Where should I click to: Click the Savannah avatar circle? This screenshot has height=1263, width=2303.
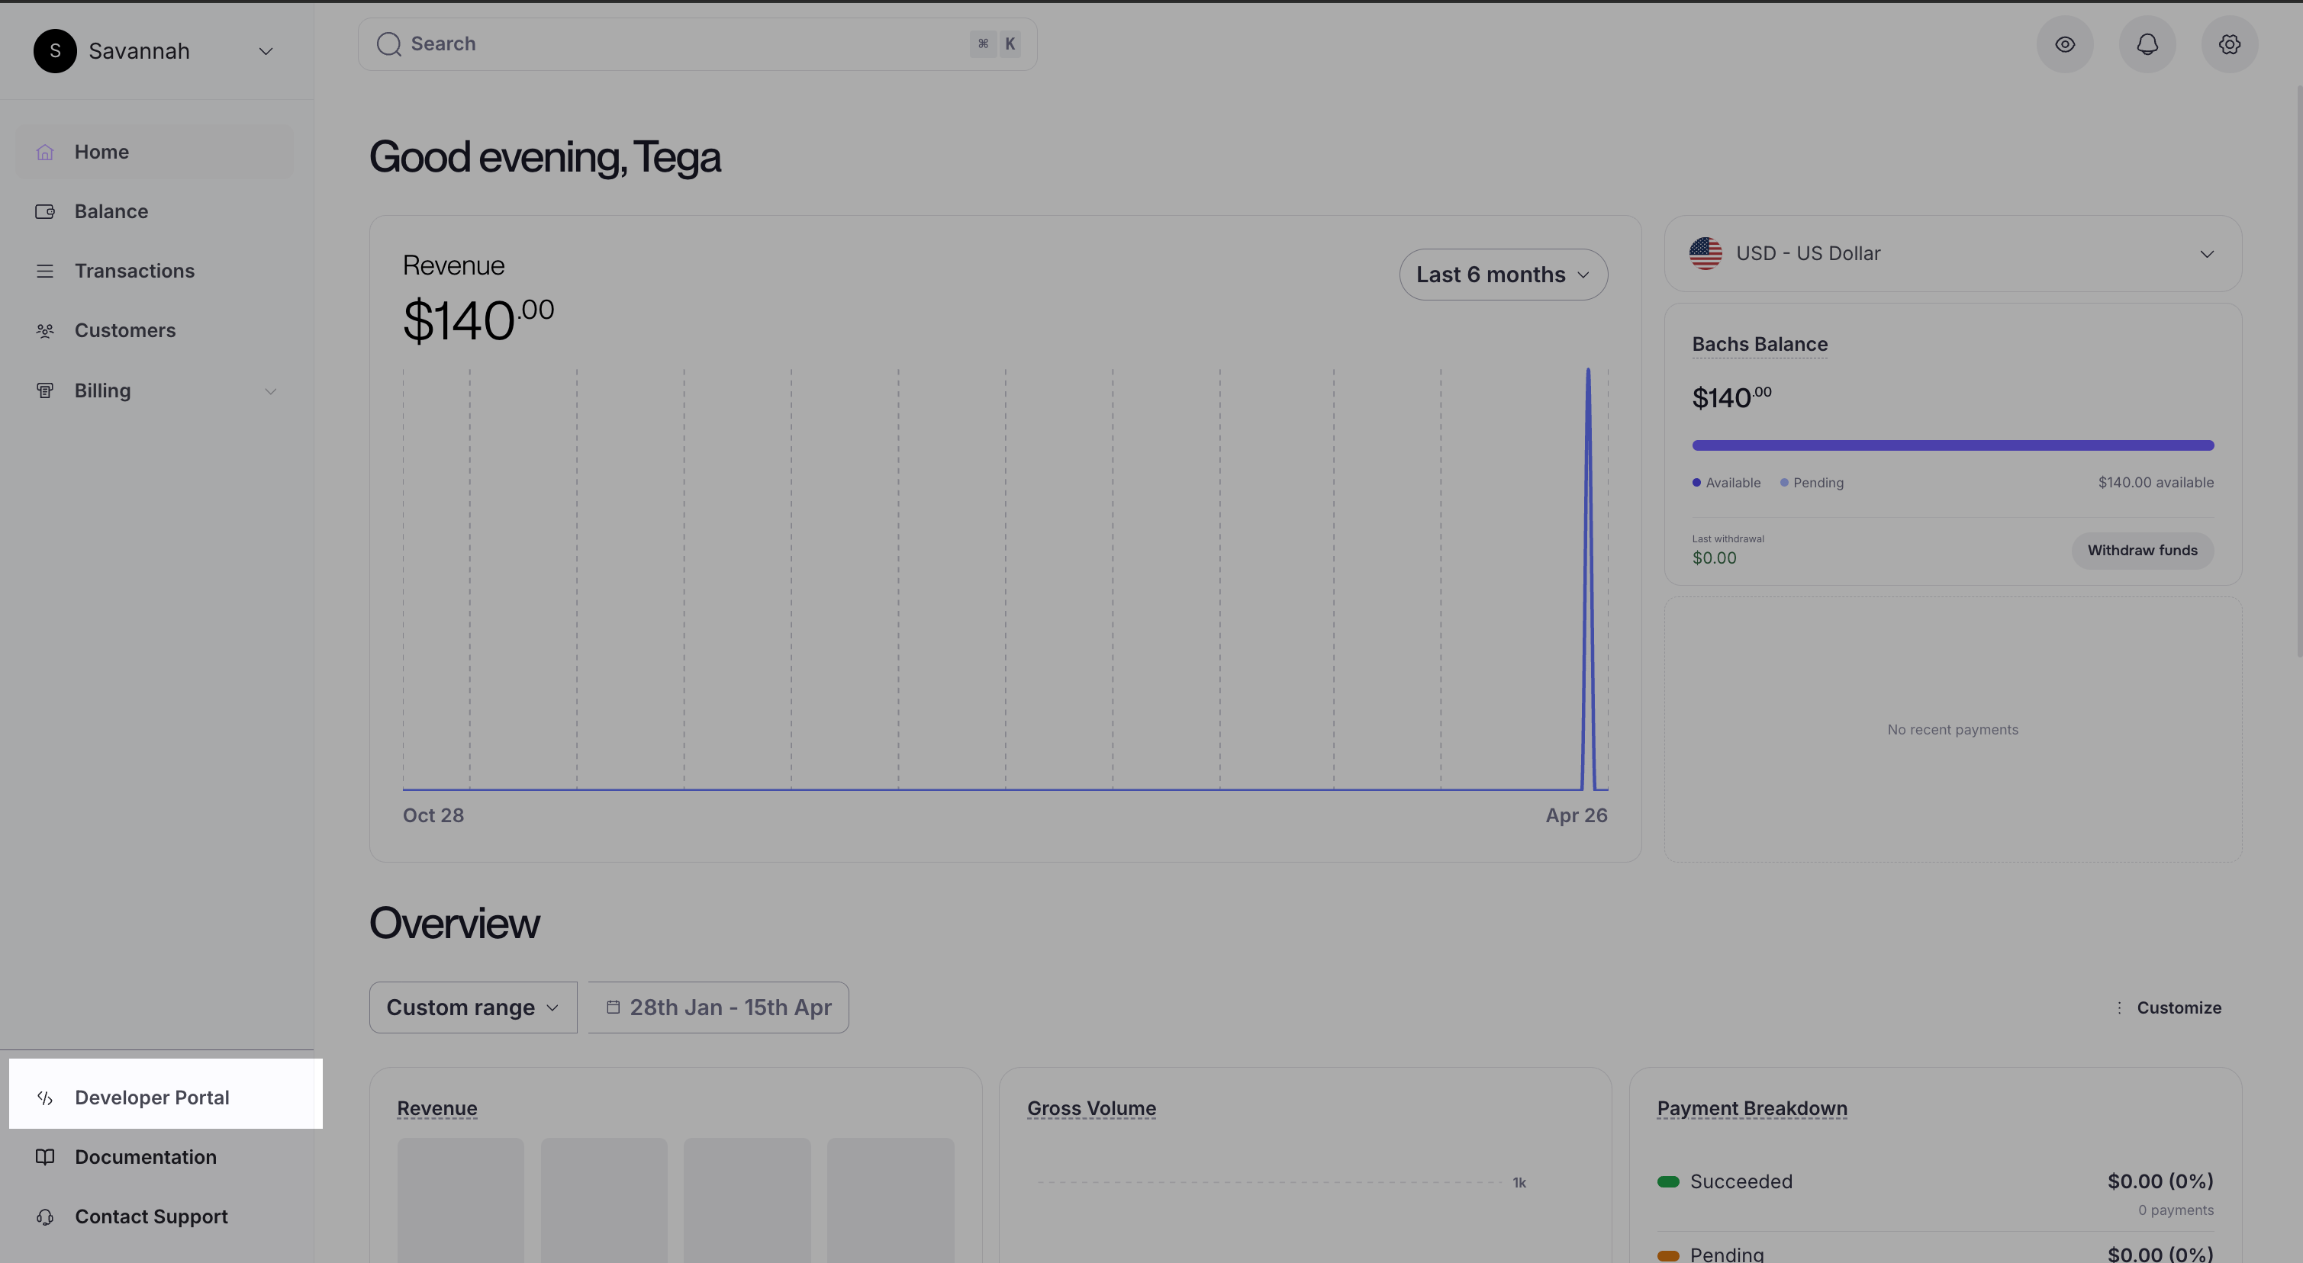(x=54, y=51)
